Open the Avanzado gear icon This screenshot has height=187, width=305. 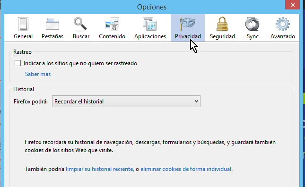click(283, 24)
